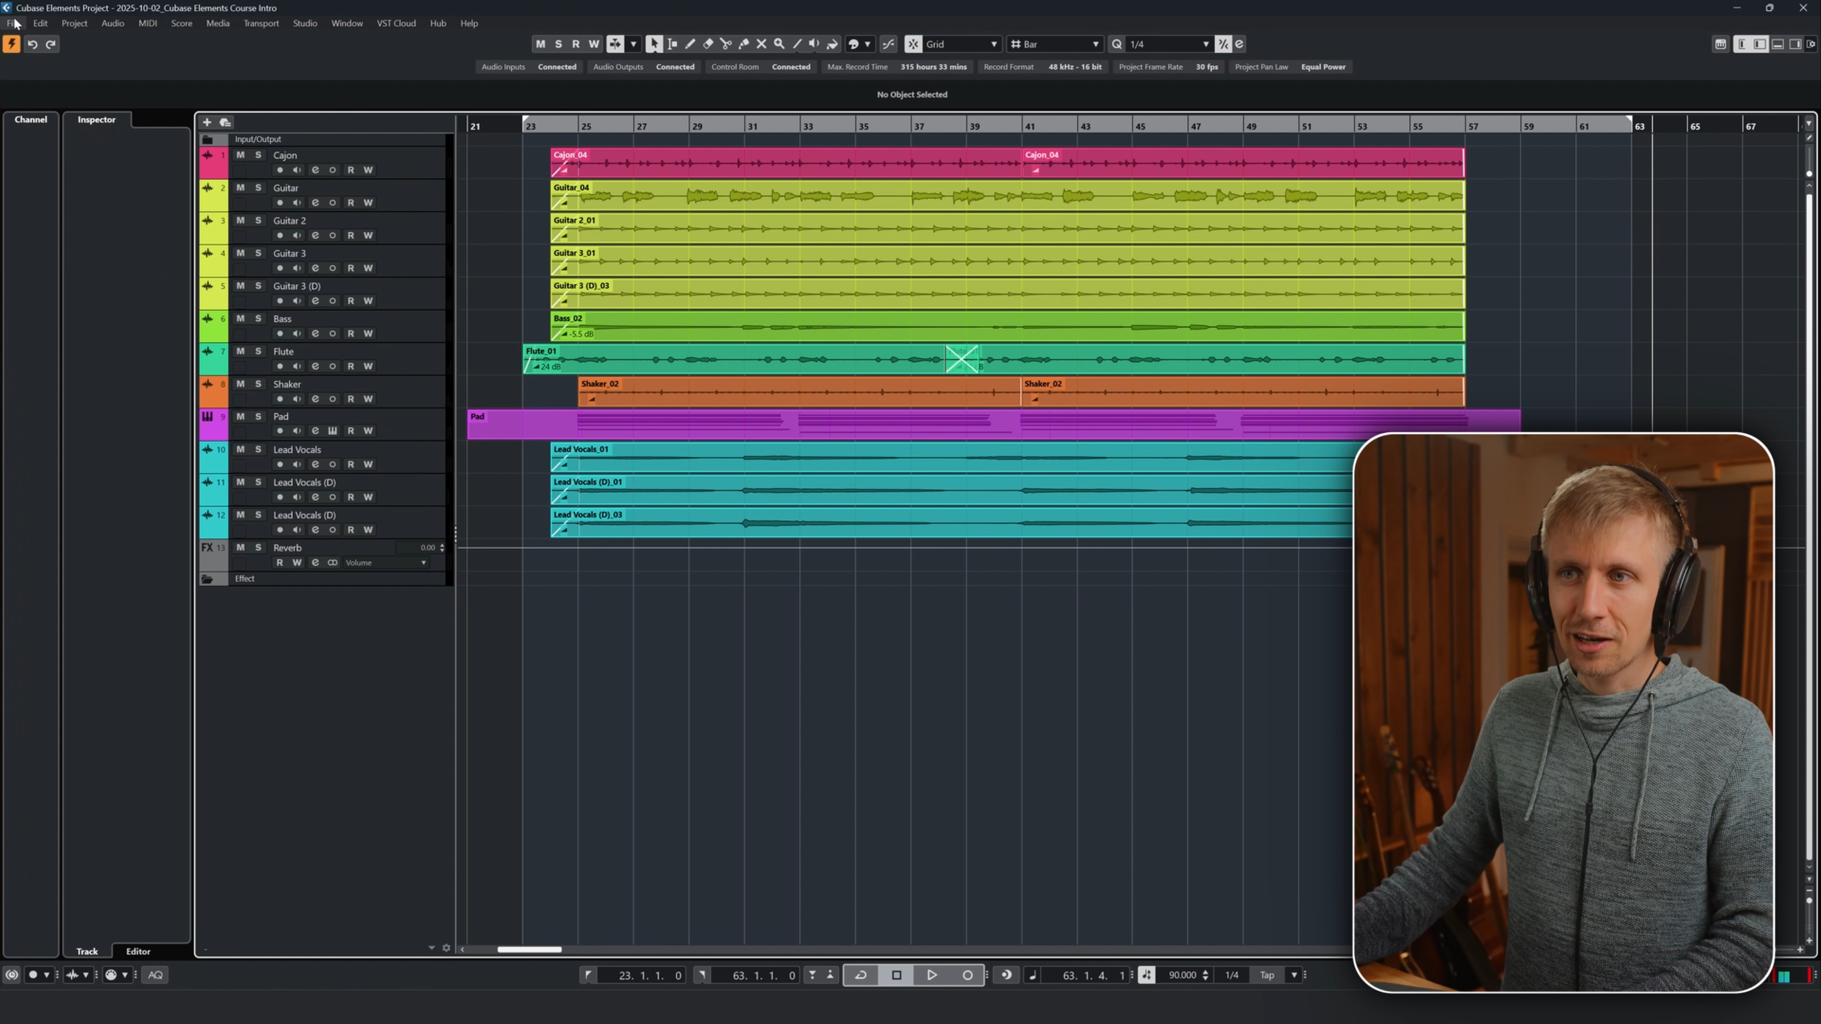Click the Undo arrow icon
This screenshot has width=1821, height=1024.
(33, 44)
